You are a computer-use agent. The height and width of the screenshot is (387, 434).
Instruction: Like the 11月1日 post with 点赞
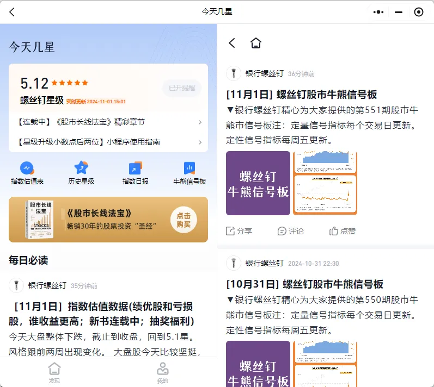point(343,231)
